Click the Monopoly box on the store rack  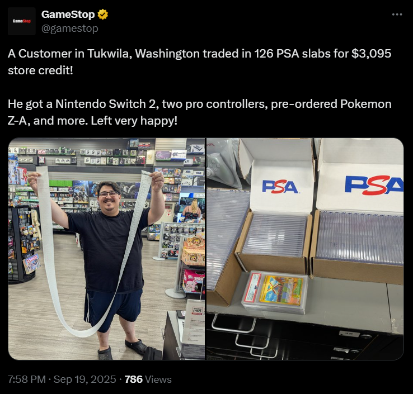(x=31, y=264)
